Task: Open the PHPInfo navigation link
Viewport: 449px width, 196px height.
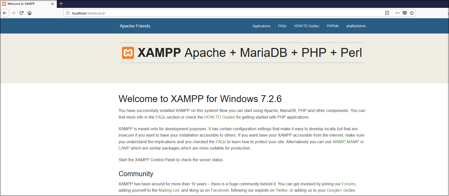Action: coord(333,26)
